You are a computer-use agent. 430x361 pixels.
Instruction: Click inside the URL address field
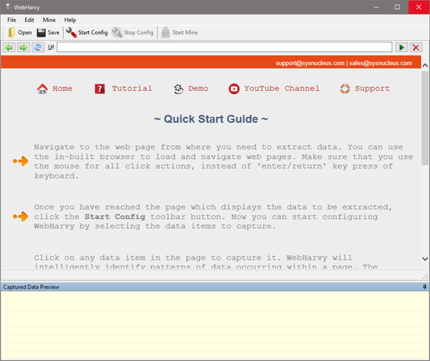(x=224, y=47)
